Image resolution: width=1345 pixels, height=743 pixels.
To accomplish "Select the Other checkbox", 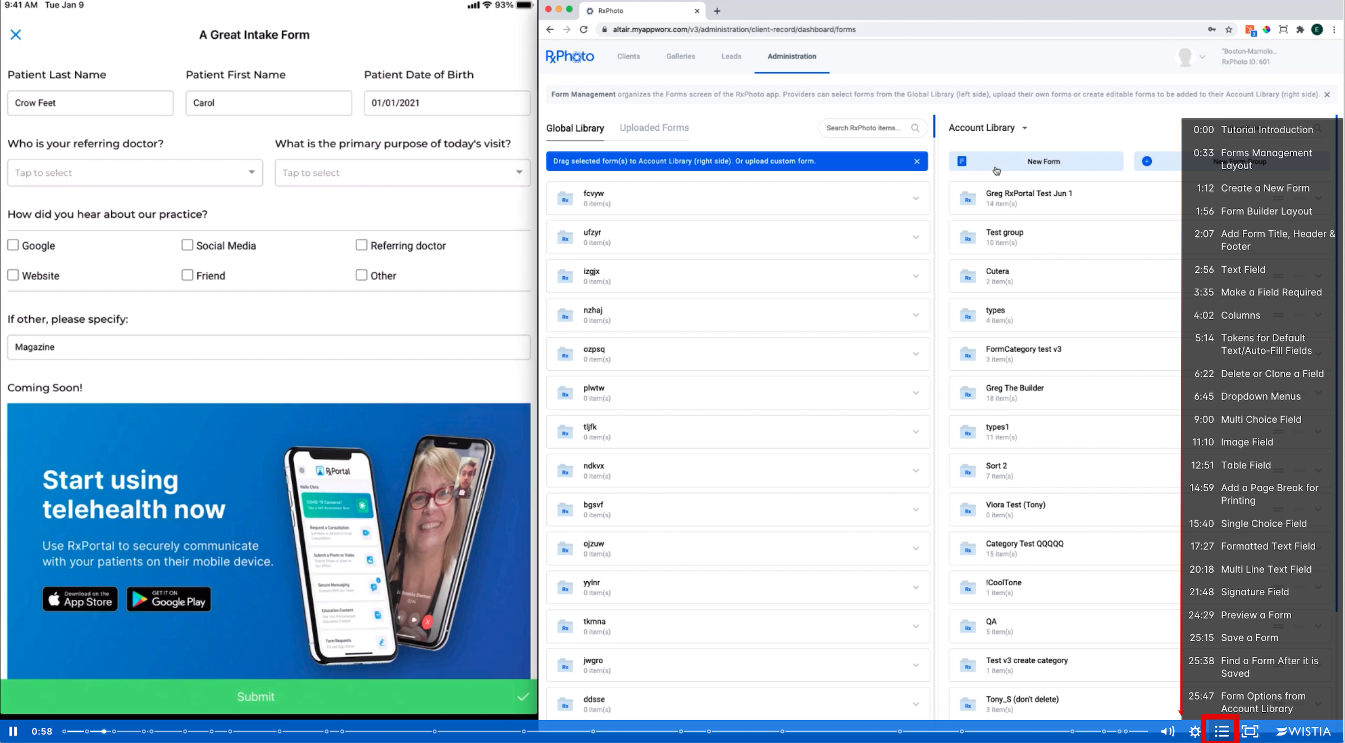I will pyautogui.click(x=361, y=275).
